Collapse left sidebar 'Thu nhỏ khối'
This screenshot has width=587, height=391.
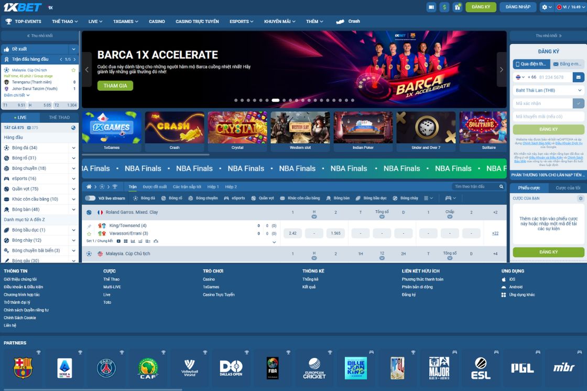tap(40, 36)
